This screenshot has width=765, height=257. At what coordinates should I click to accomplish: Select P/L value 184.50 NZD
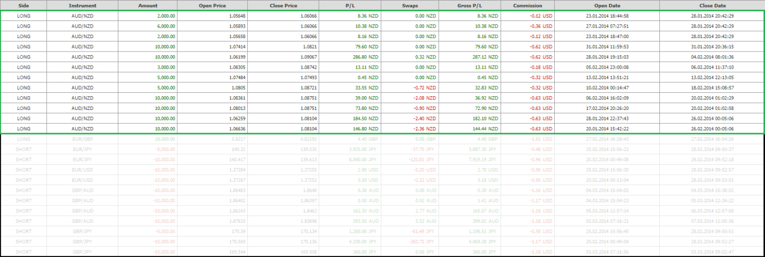[x=350, y=118]
